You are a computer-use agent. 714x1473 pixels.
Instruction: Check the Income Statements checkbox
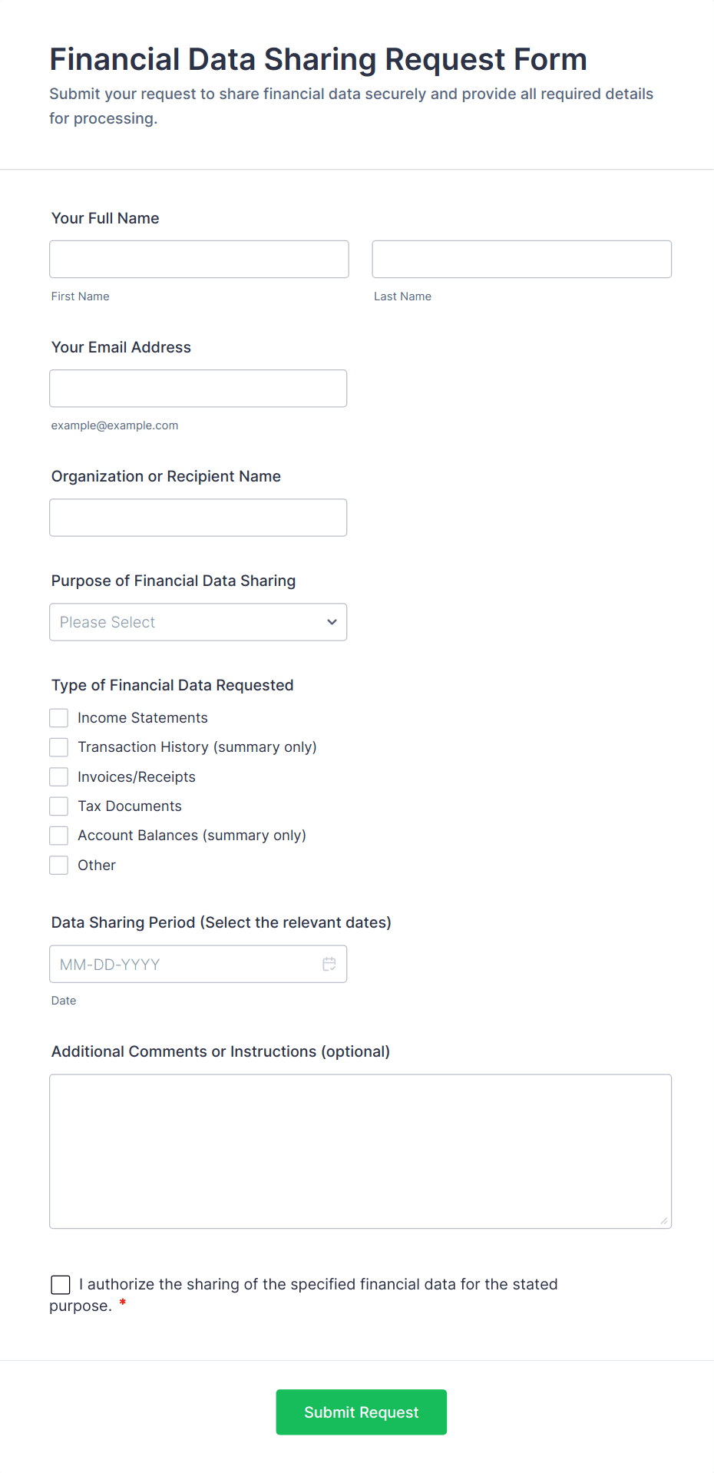58,717
